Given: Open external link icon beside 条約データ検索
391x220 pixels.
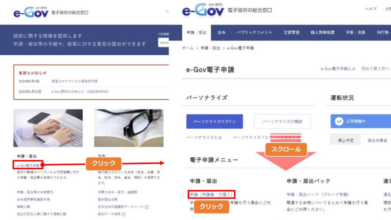Looking at the screenshot, I should (x=124, y=214).
